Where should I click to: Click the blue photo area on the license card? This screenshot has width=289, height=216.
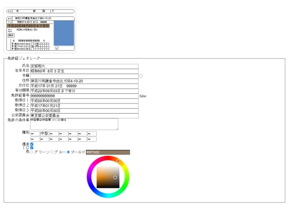click(64, 33)
